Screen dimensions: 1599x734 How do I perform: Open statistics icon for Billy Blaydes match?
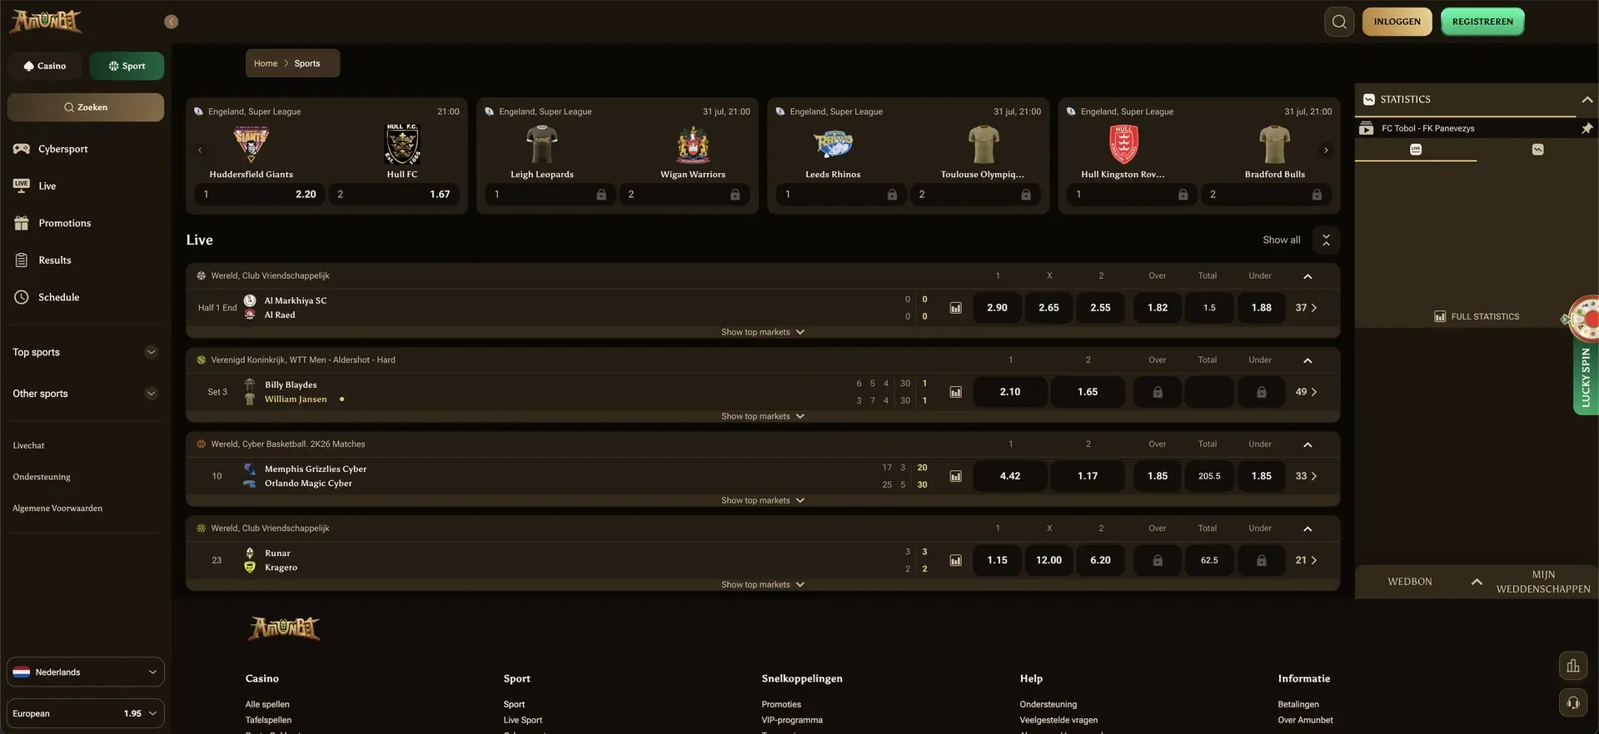[955, 392]
